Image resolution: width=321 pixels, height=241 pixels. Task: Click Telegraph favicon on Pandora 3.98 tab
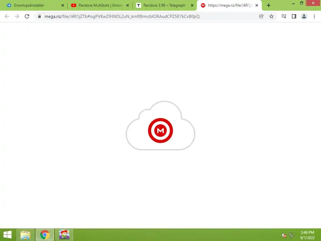(x=138, y=6)
